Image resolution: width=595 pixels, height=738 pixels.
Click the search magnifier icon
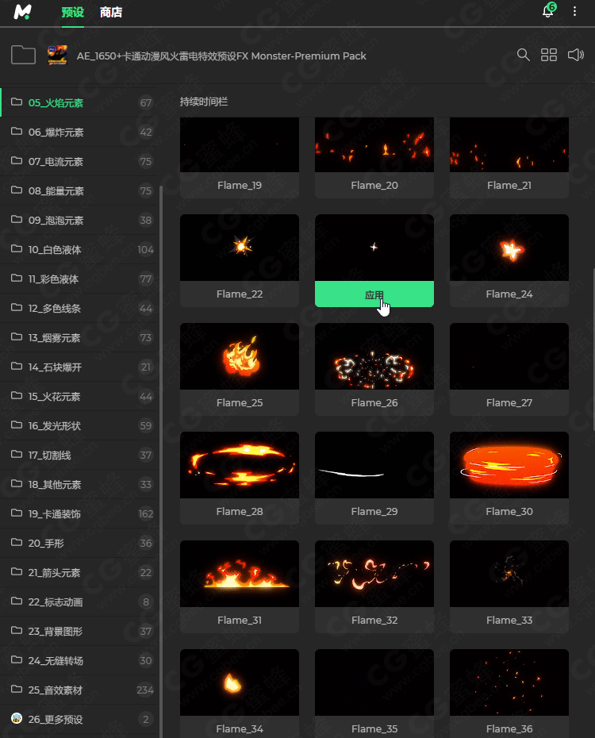click(x=523, y=55)
